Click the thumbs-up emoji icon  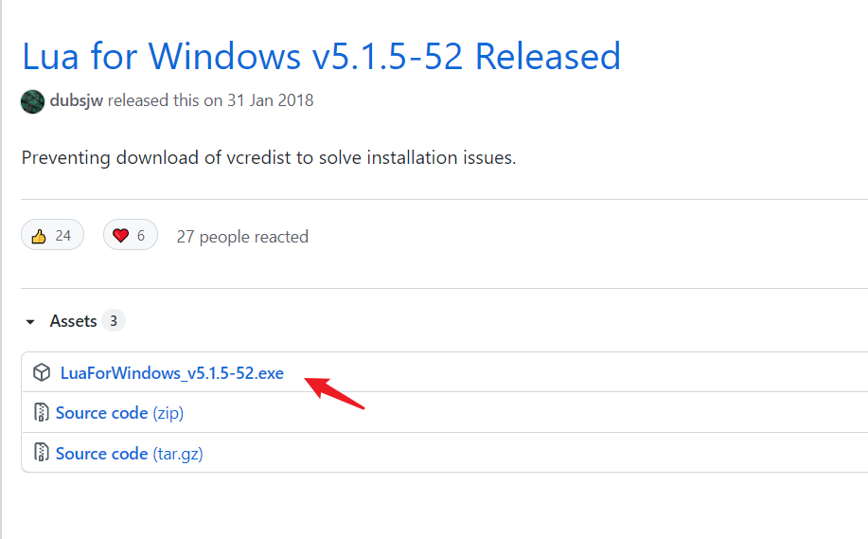coord(39,236)
